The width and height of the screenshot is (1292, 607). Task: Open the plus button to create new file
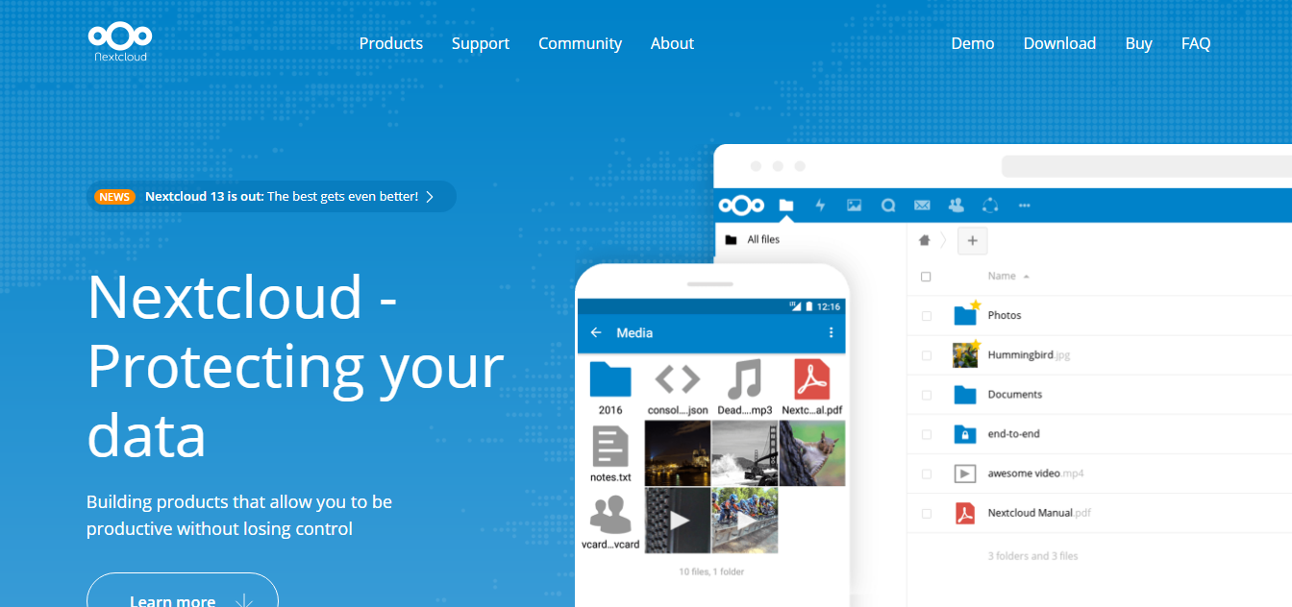[972, 240]
